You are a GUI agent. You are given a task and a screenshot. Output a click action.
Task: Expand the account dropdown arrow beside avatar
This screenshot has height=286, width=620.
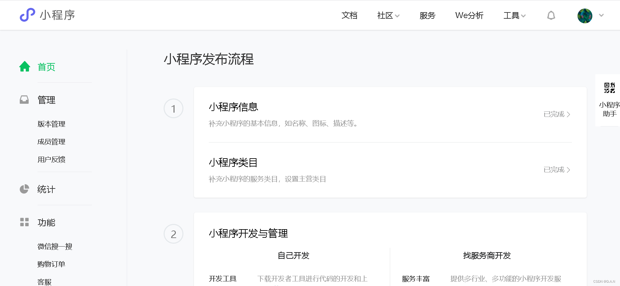pyautogui.click(x=601, y=15)
